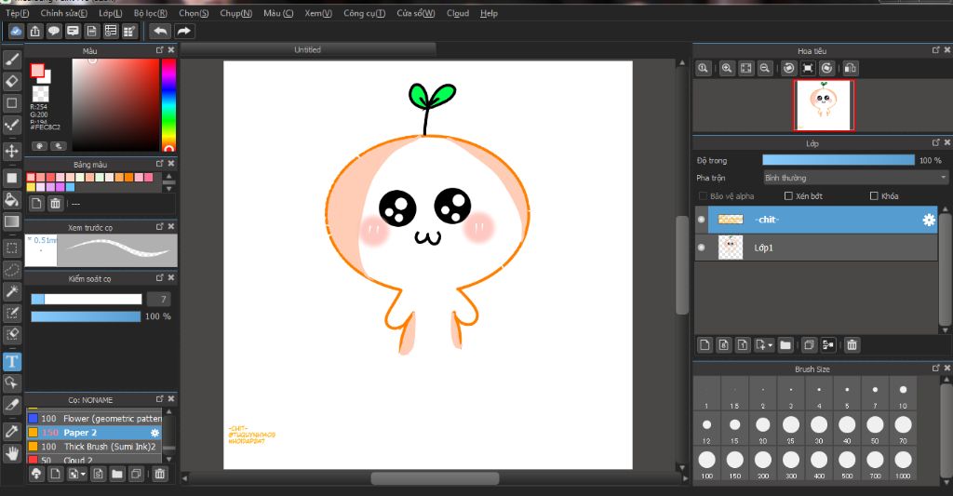Viewport: 953px width, 496px height.
Task: Switch to the Untitled canvas tab
Action: coord(308,50)
